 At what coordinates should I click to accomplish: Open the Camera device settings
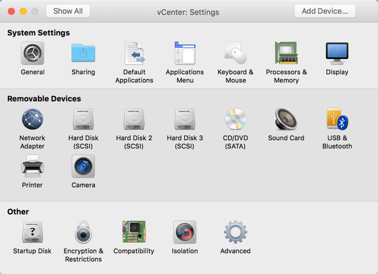coord(83,167)
